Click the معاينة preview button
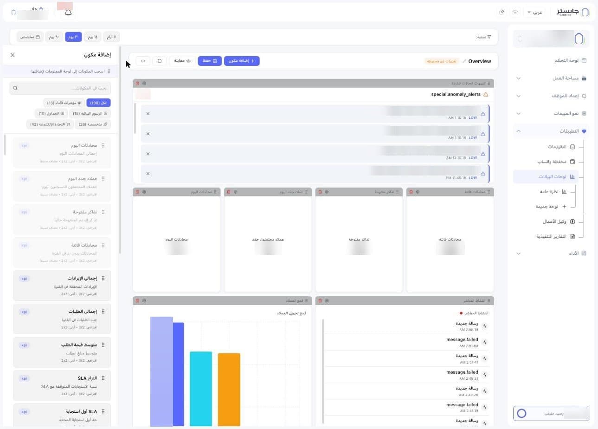598x429 pixels. click(x=182, y=61)
